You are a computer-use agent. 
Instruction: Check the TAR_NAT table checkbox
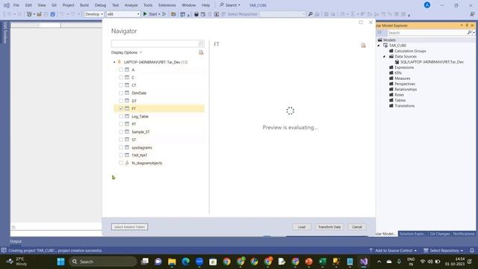point(121,155)
